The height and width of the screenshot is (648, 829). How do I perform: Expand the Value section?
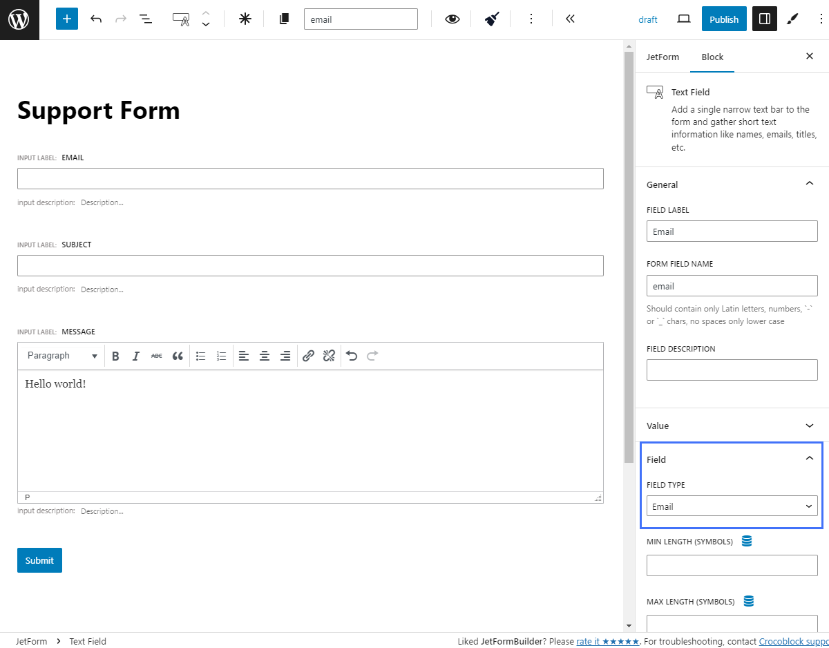732,426
